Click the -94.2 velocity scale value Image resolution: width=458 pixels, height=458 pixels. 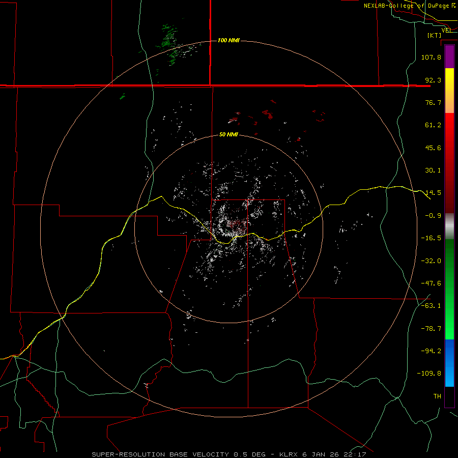tap(431, 351)
